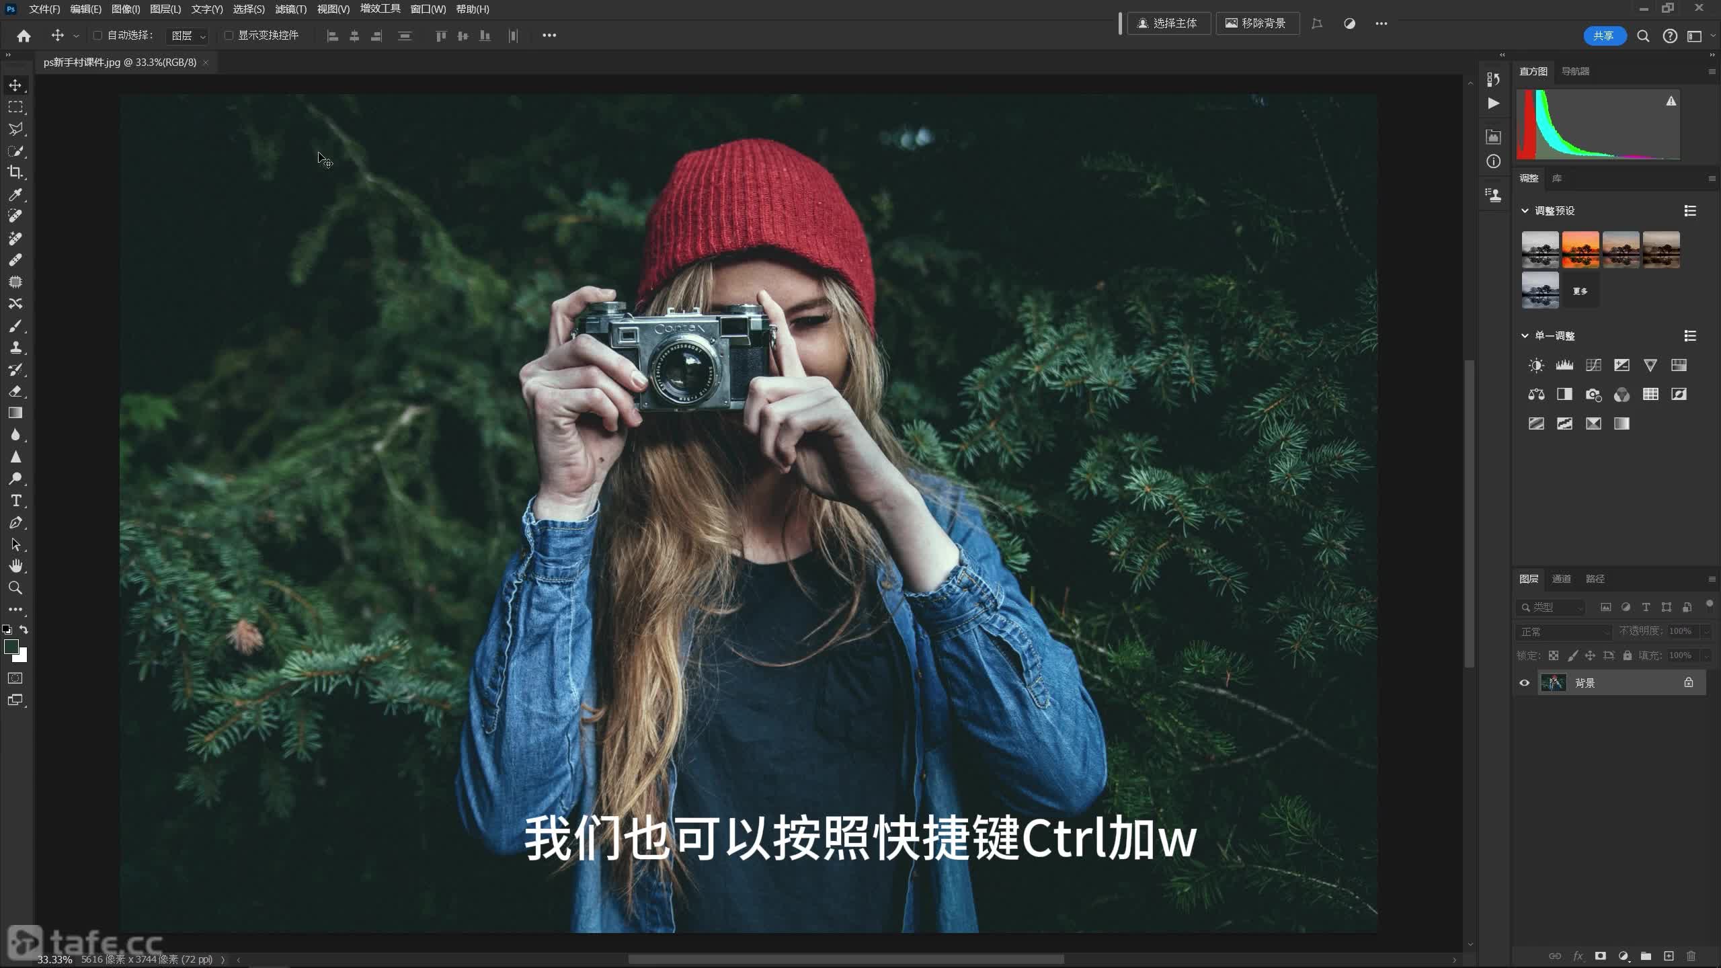Select the Type tool in toolbar
1721x968 pixels.
click(15, 501)
